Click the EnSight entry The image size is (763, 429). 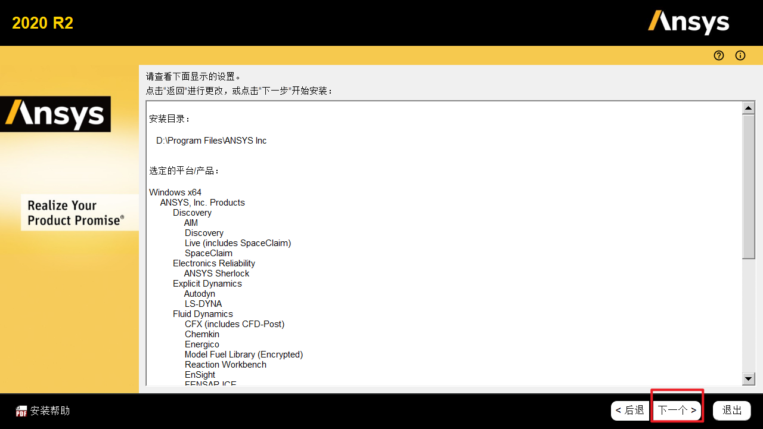click(x=200, y=375)
